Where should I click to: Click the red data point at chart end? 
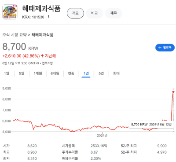[x=173, y=92]
